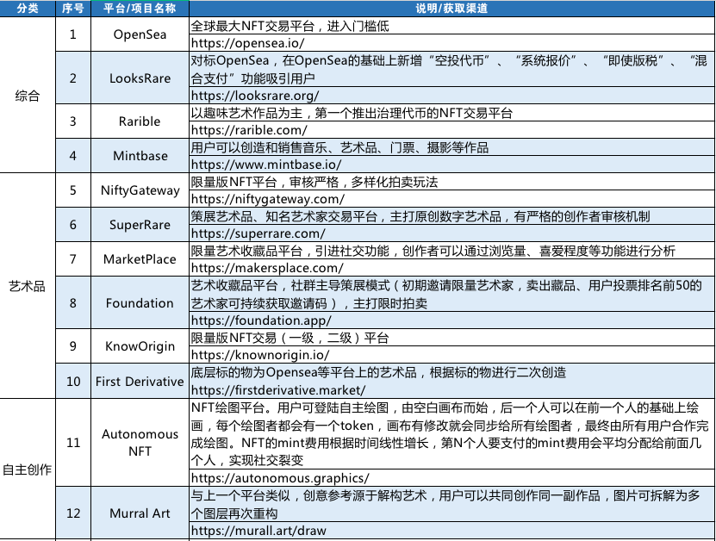Select the Rarible name cell

(x=140, y=121)
